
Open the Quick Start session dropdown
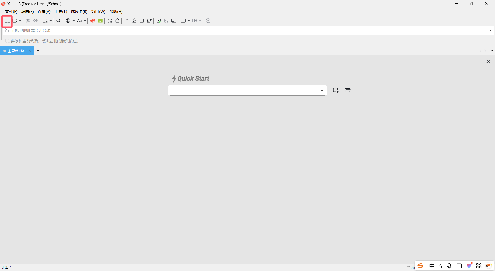321,90
